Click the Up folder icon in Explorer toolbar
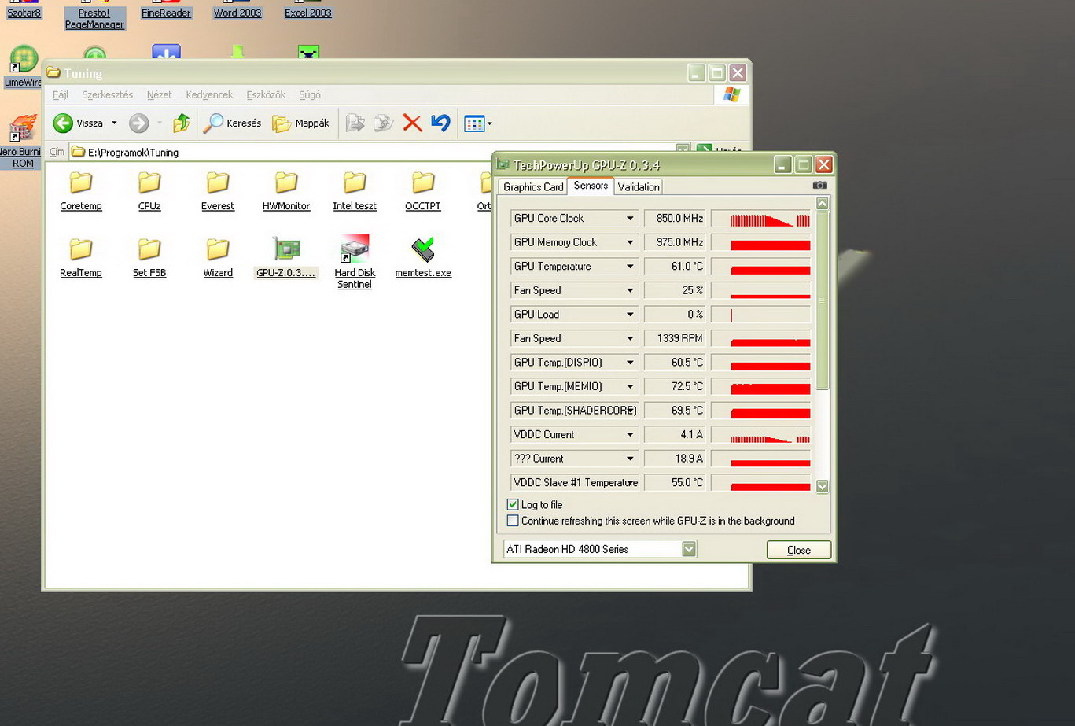 181,123
